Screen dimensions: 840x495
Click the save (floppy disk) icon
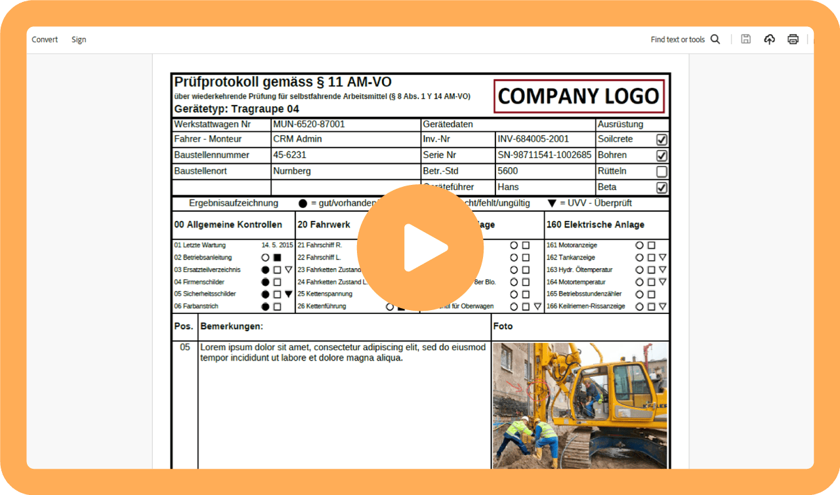pyautogui.click(x=745, y=39)
